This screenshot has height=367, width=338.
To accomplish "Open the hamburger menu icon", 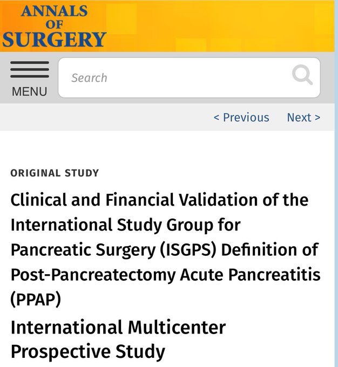I will tap(30, 70).
